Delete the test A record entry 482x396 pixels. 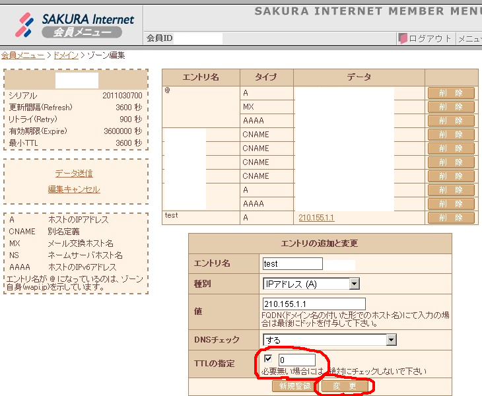451,218
